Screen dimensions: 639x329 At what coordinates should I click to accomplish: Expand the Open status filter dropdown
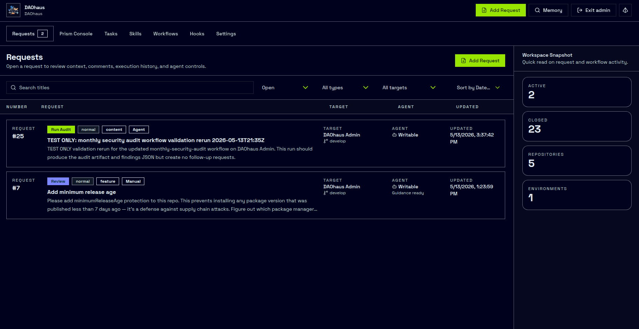coord(285,87)
